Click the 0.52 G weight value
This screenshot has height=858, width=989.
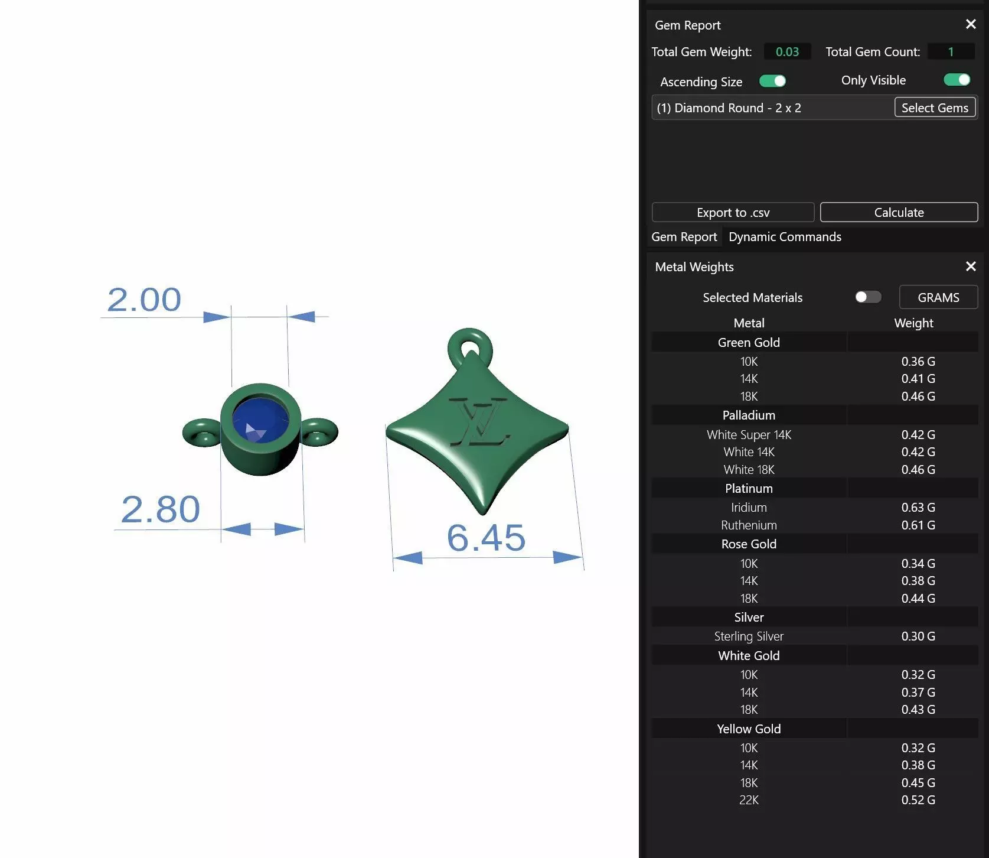918,799
